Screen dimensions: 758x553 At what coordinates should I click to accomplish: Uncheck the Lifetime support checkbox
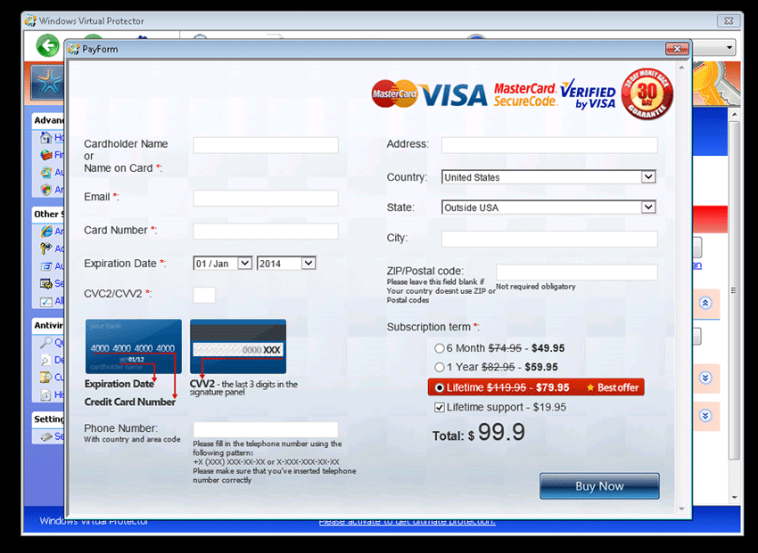coord(439,407)
